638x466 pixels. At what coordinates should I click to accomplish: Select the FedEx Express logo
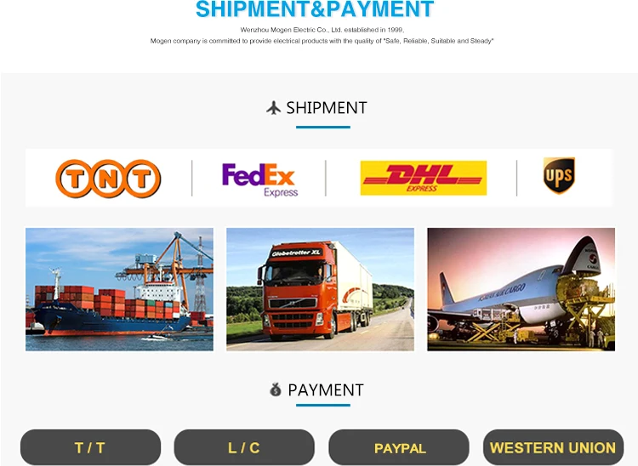tap(260, 179)
